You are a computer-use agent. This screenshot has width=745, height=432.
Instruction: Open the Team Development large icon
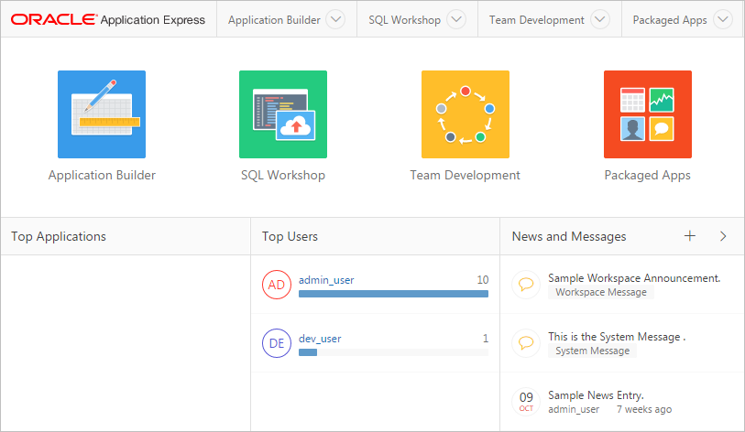click(x=465, y=114)
